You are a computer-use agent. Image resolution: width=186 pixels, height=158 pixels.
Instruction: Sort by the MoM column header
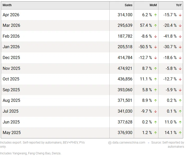pyautogui.click(x=153, y=5)
